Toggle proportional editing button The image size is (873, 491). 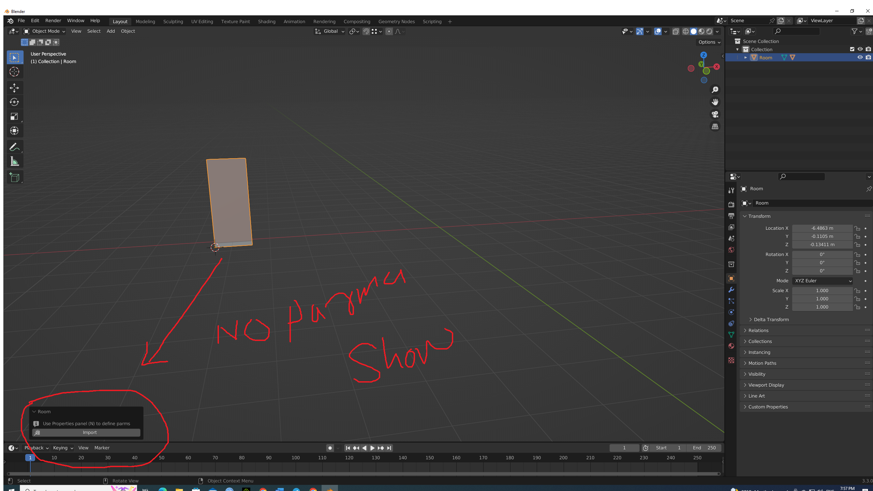389,31
